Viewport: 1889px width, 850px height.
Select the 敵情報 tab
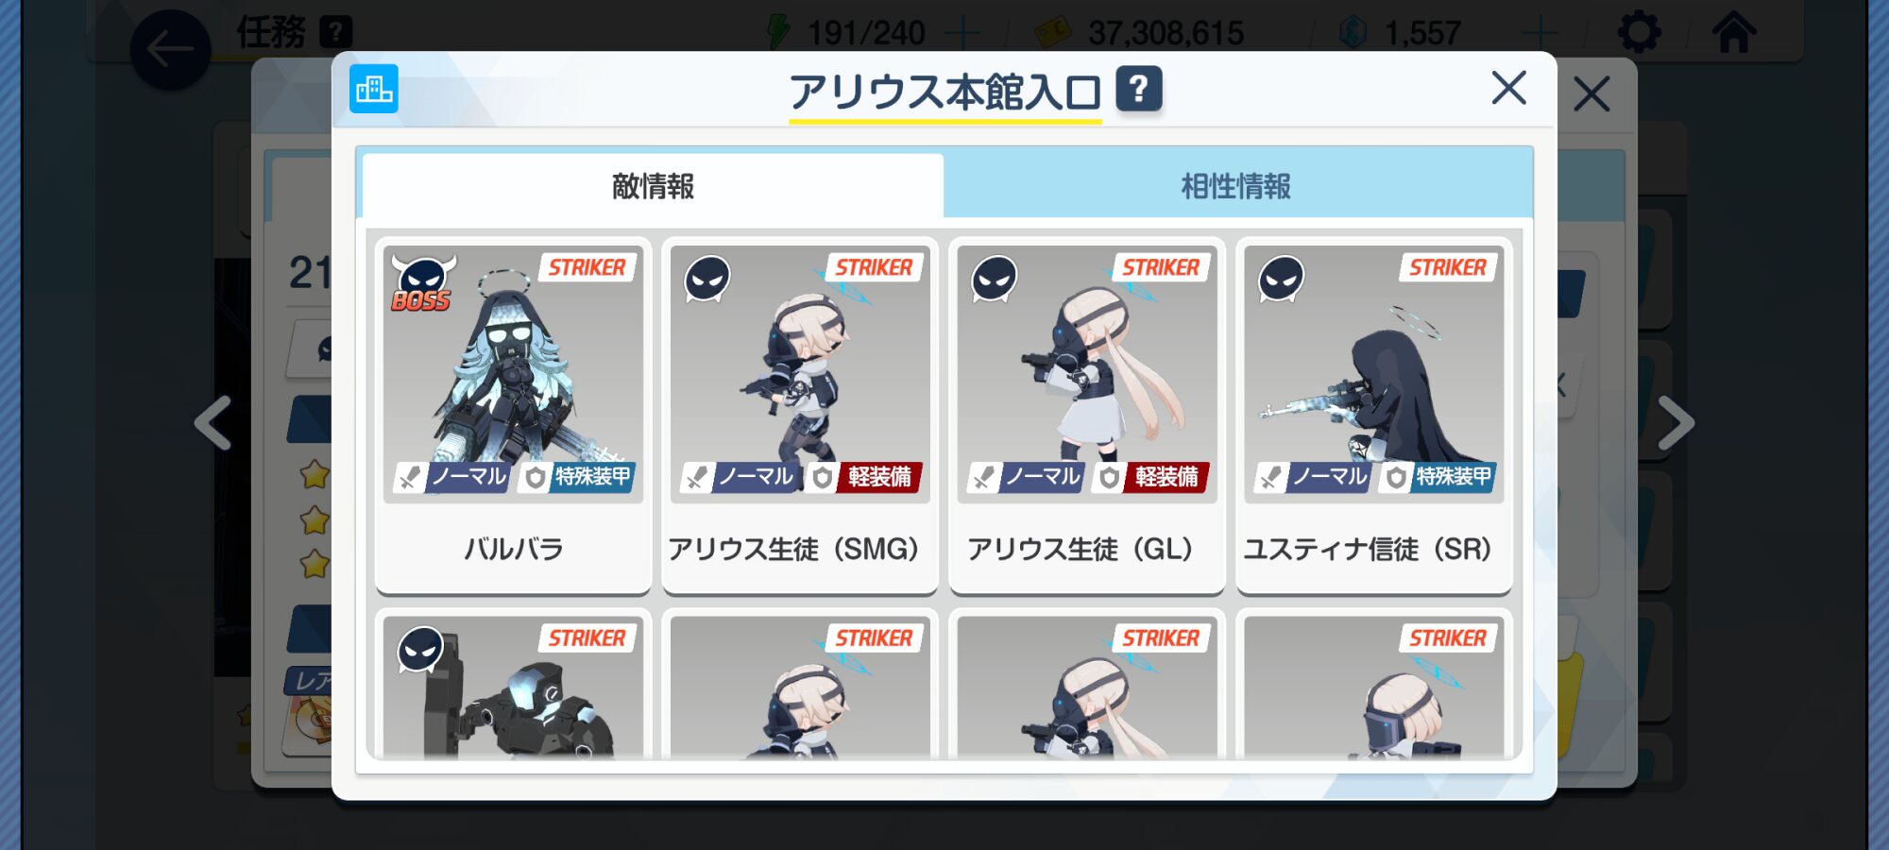click(653, 186)
